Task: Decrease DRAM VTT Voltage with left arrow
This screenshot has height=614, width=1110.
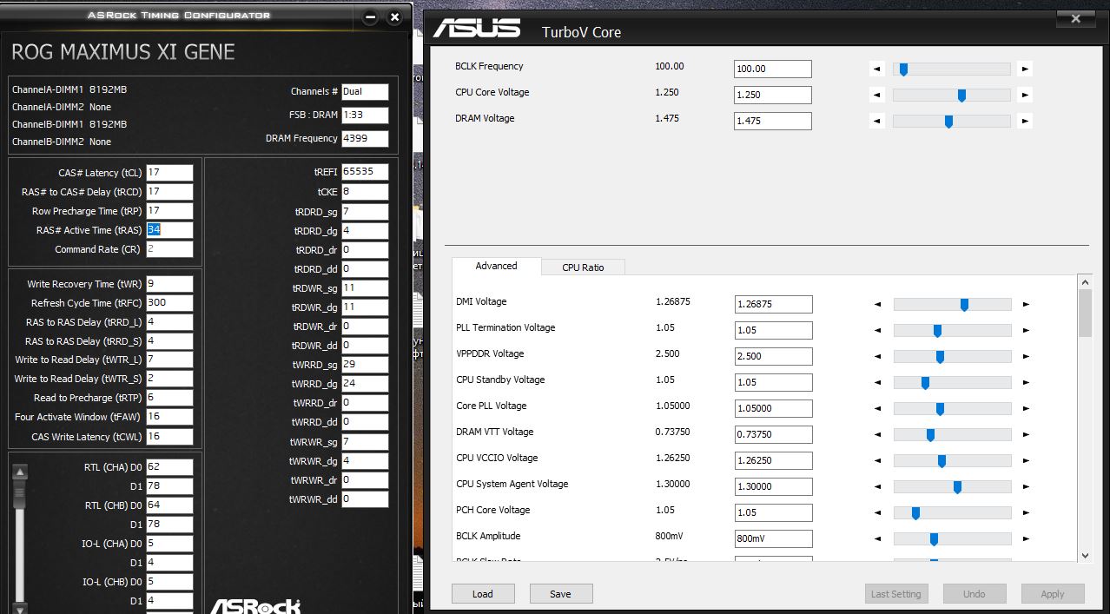Action: 877,435
